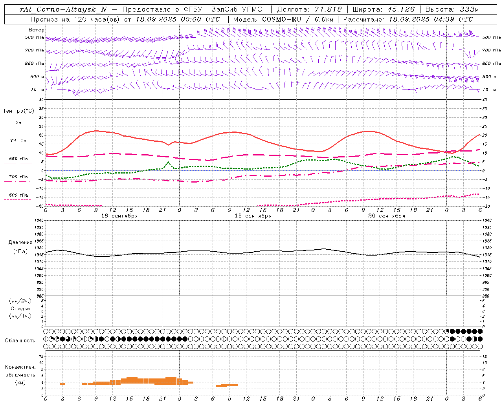This screenshot has width=503, height=402.
Task: Click the longitude value Долгота: 71.818
Action: (x=310, y=10)
